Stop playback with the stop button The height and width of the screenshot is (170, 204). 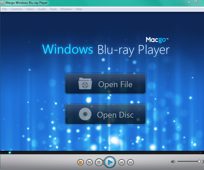pos(99,162)
